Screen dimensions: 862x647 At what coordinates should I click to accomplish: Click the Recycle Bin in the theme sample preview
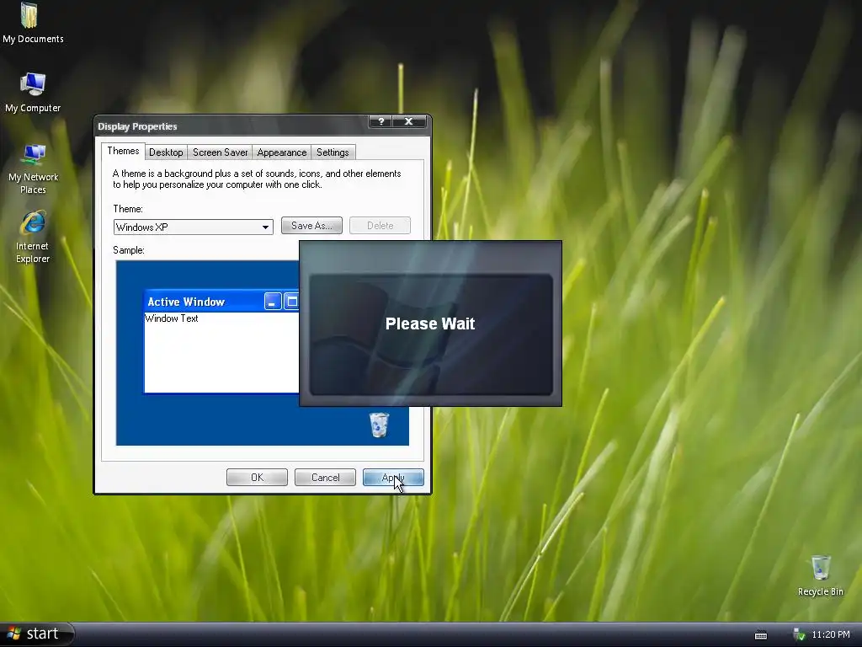point(379,425)
